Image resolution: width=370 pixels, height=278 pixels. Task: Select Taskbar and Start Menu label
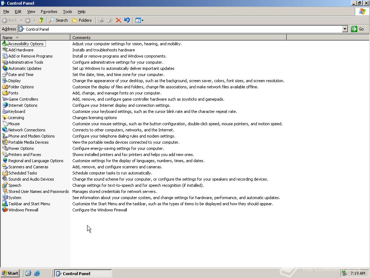(29, 204)
